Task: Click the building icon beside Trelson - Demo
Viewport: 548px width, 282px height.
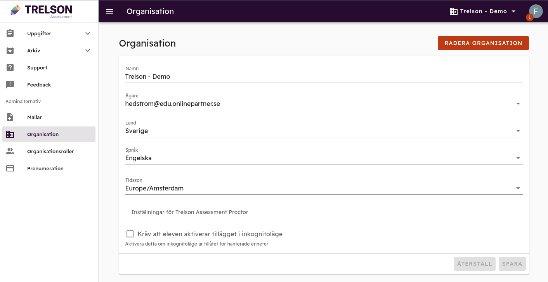Action: click(453, 11)
